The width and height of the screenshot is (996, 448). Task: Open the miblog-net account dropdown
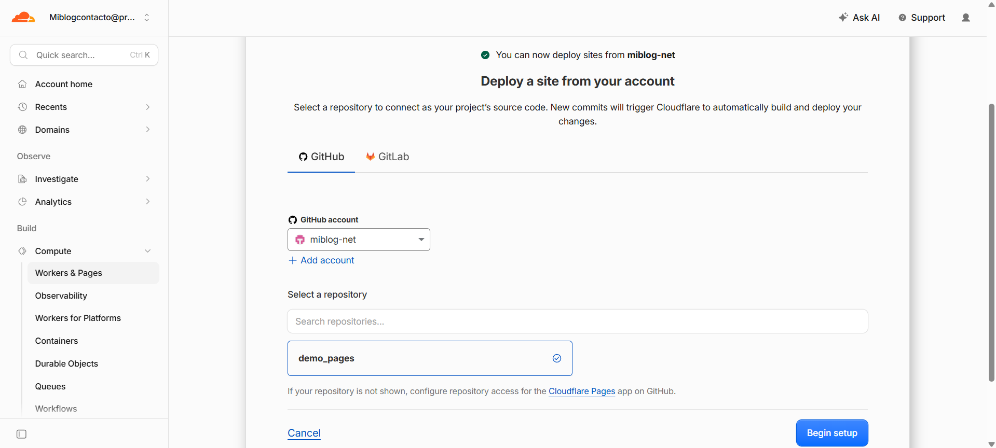coord(359,240)
